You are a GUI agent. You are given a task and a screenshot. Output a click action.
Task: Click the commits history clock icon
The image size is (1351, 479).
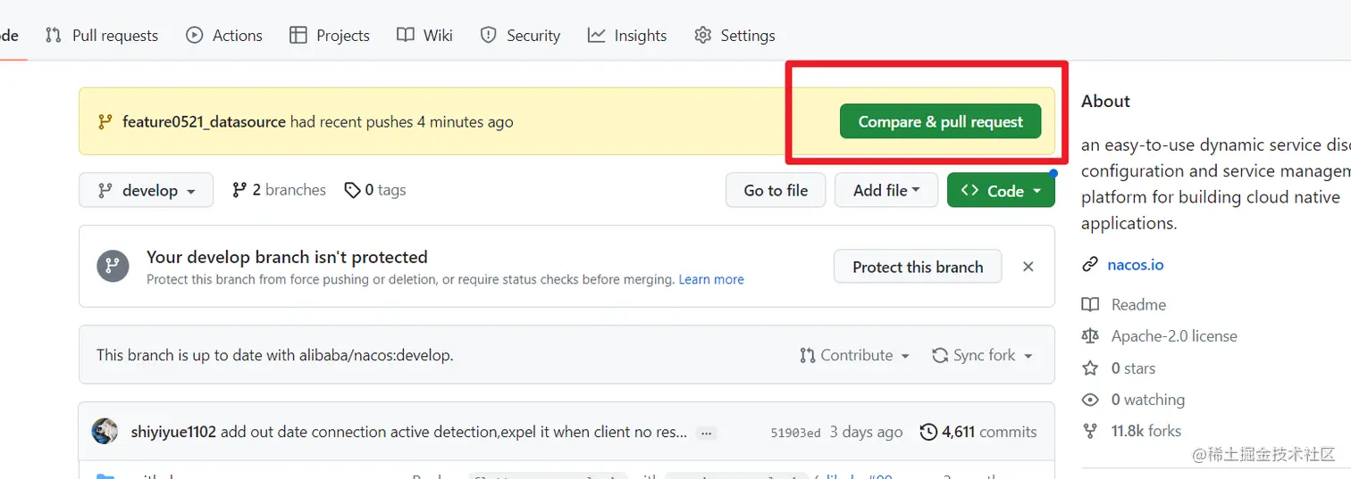coord(928,432)
